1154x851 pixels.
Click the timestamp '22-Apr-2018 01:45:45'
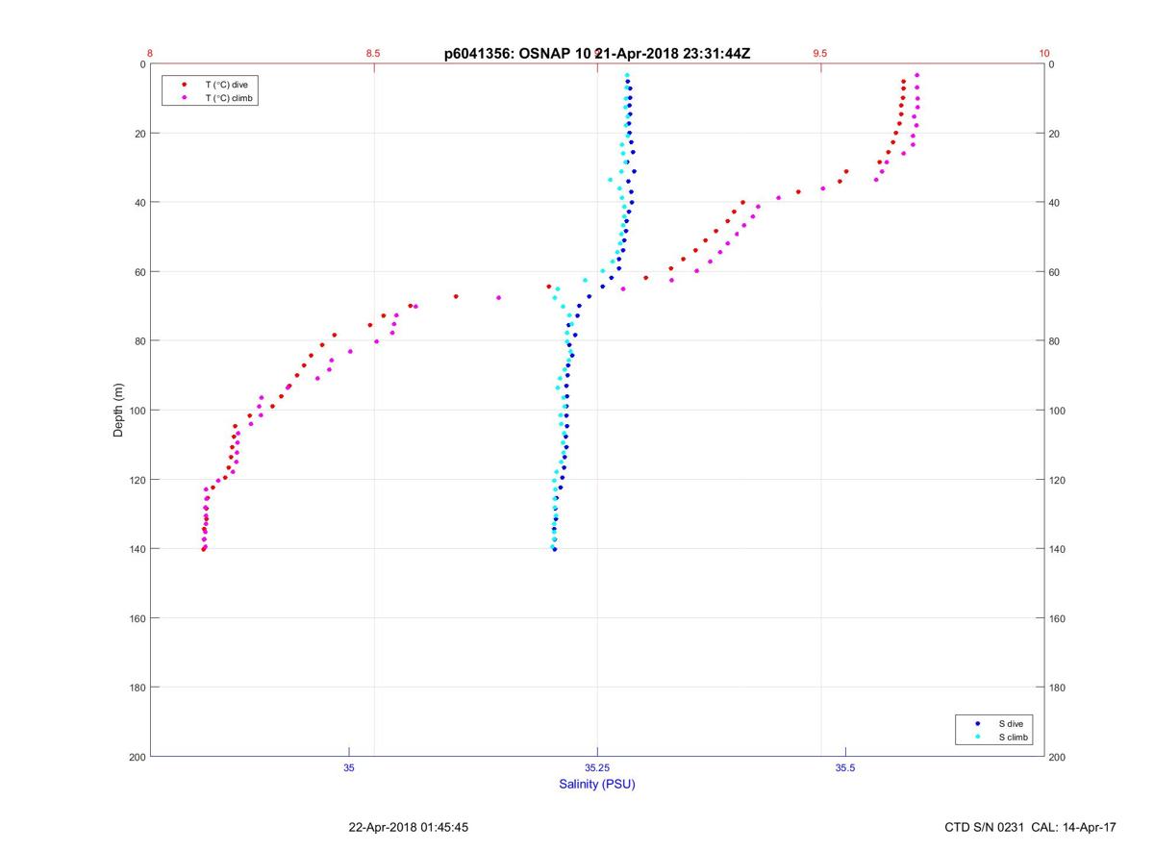409,827
